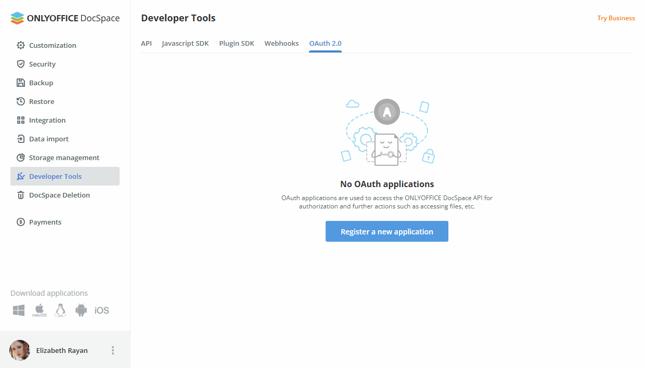Click the Developer Tools plug icon
645x368 pixels.
21,176
